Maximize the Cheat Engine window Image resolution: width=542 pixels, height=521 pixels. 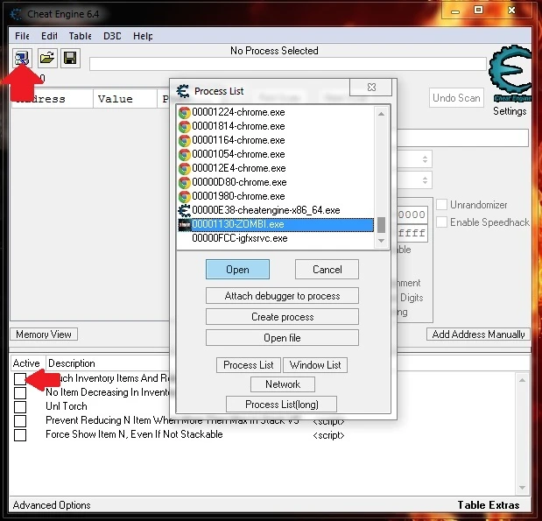click(478, 10)
